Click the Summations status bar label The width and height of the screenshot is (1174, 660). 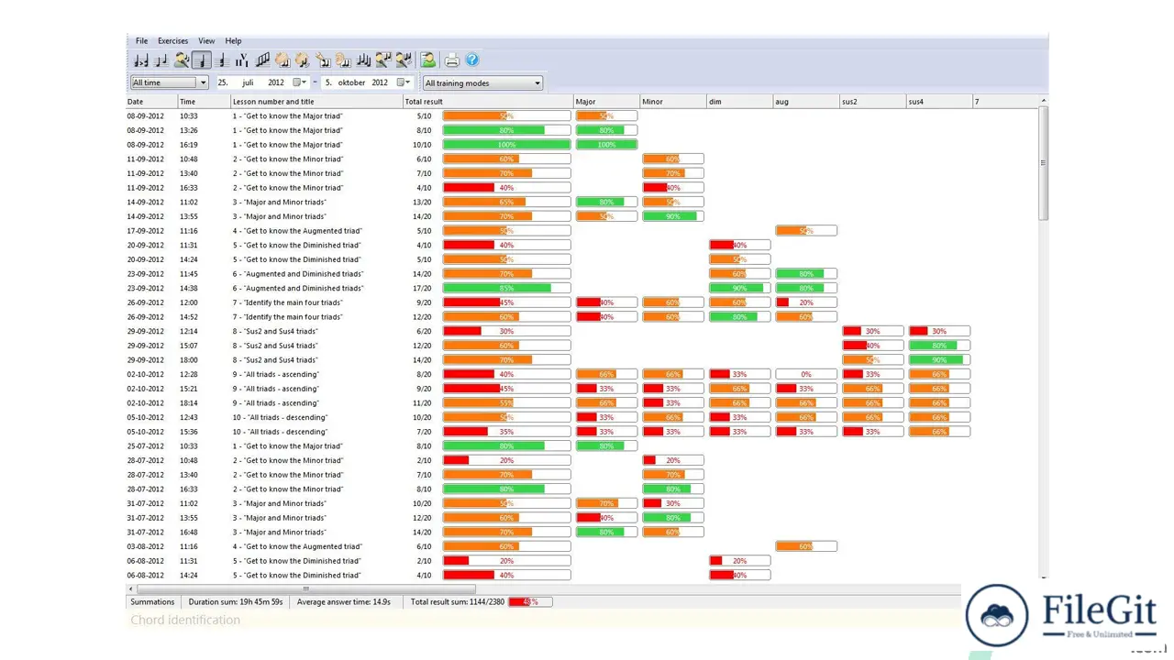coord(152,602)
